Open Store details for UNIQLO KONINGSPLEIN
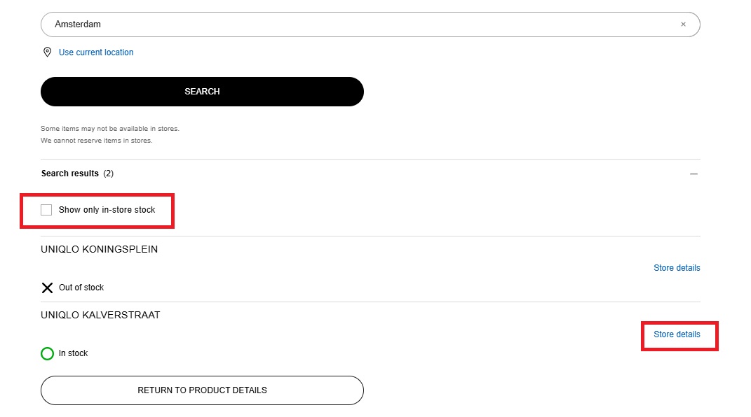Image resolution: width=751 pixels, height=417 pixels. (x=677, y=268)
